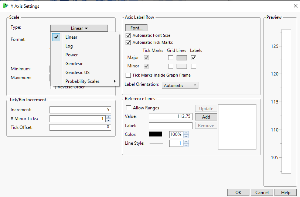Toggle Automatic Tick Marks checkbox
The image size is (300, 197).
pyautogui.click(x=128, y=42)
